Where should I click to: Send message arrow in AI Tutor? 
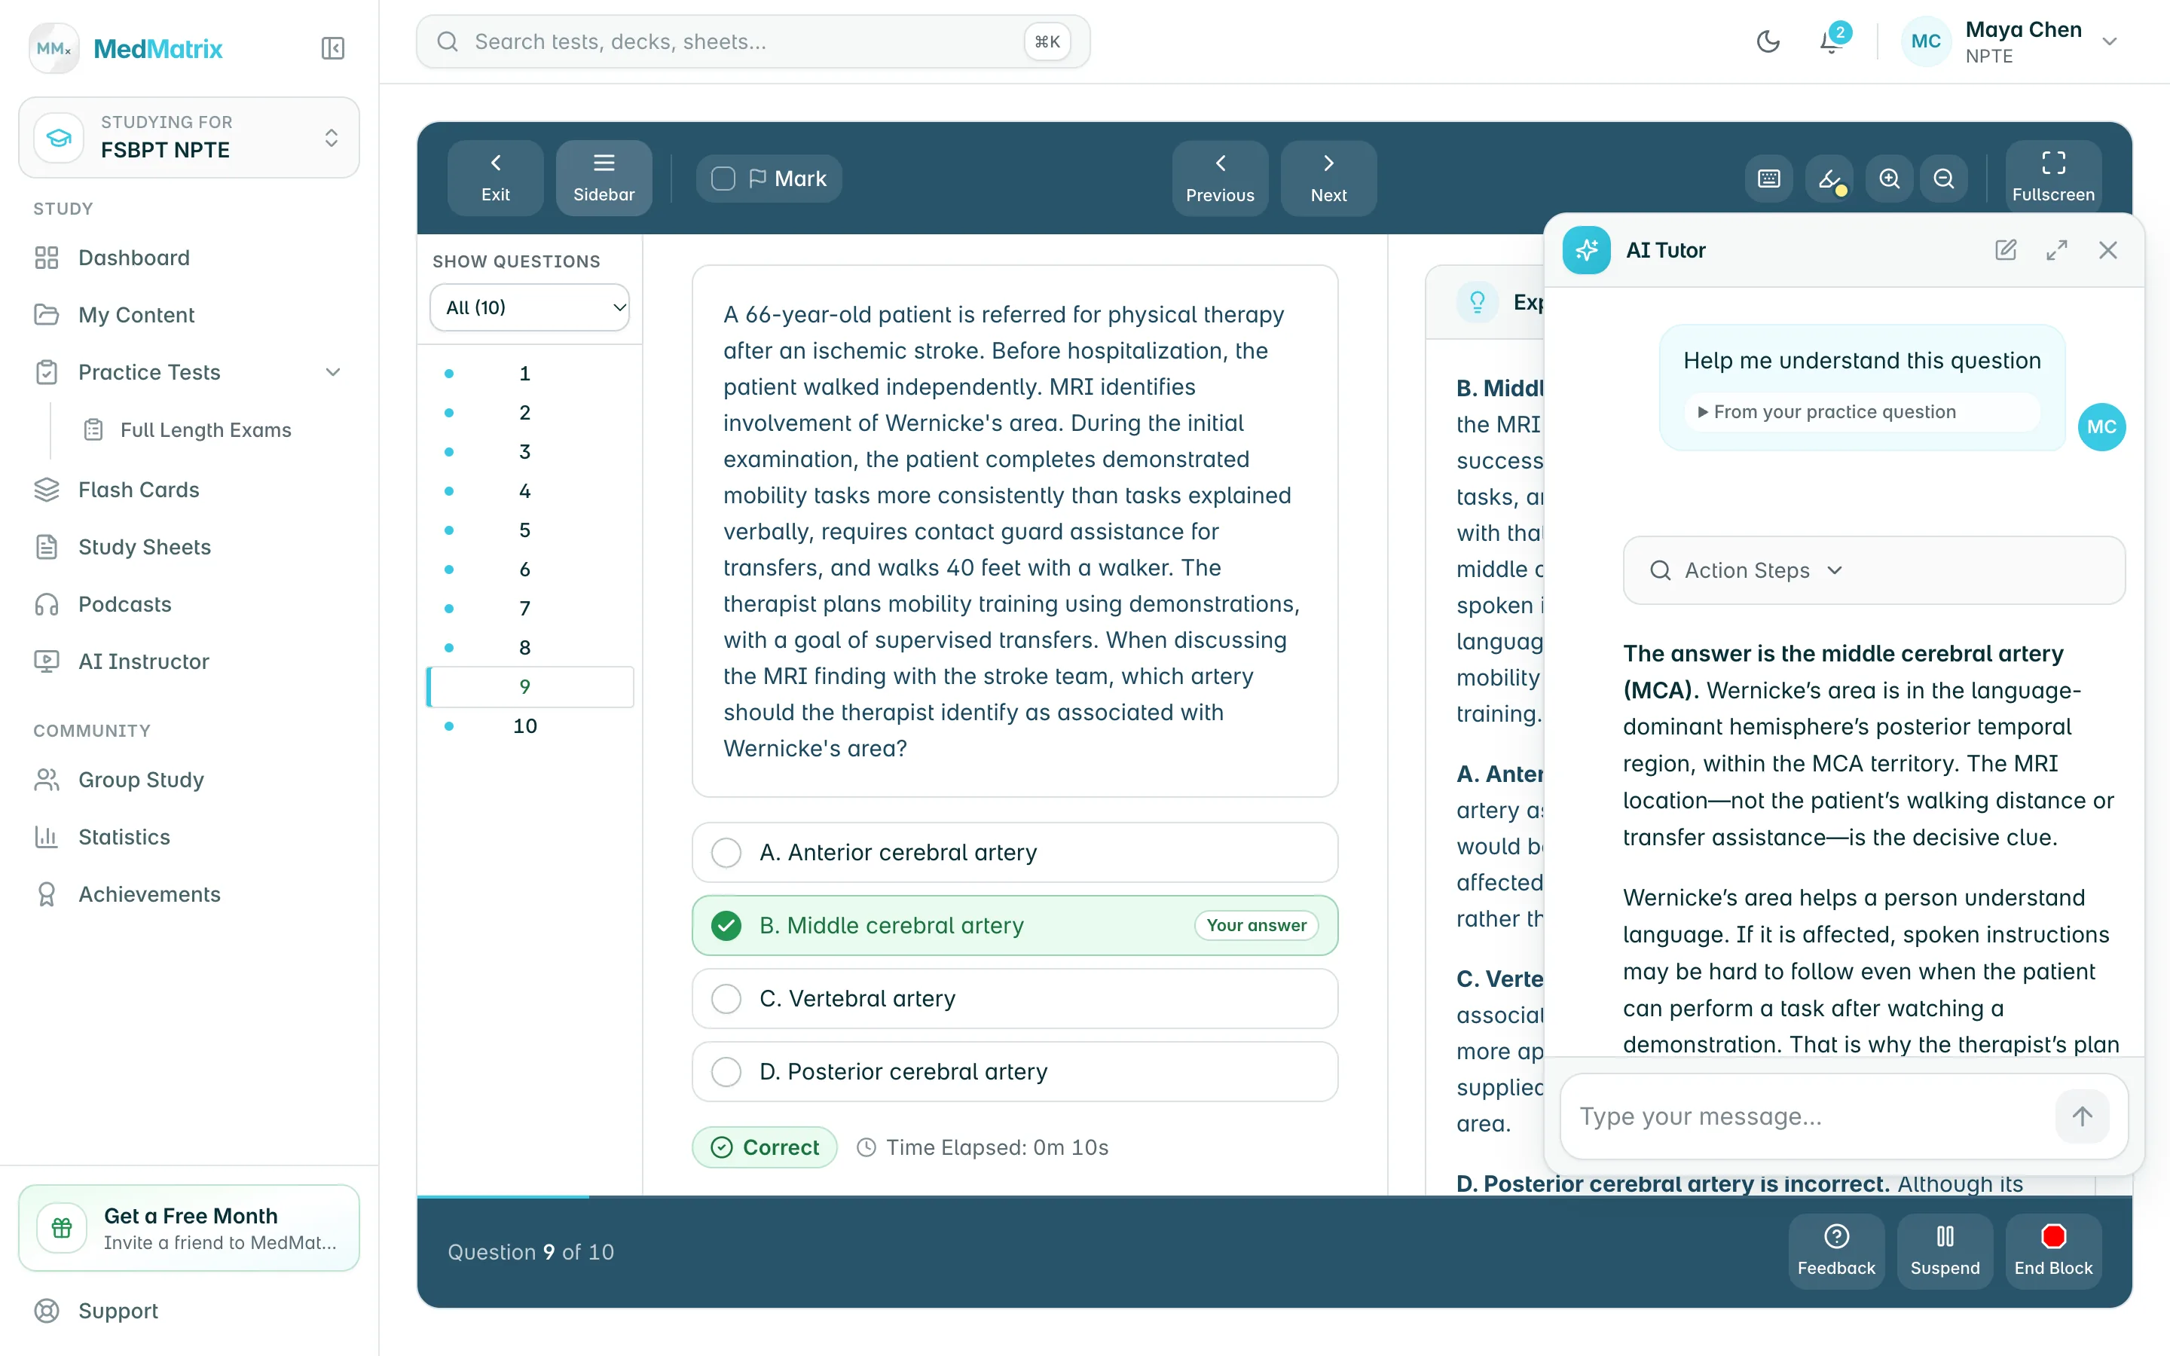(2082, 1116)
